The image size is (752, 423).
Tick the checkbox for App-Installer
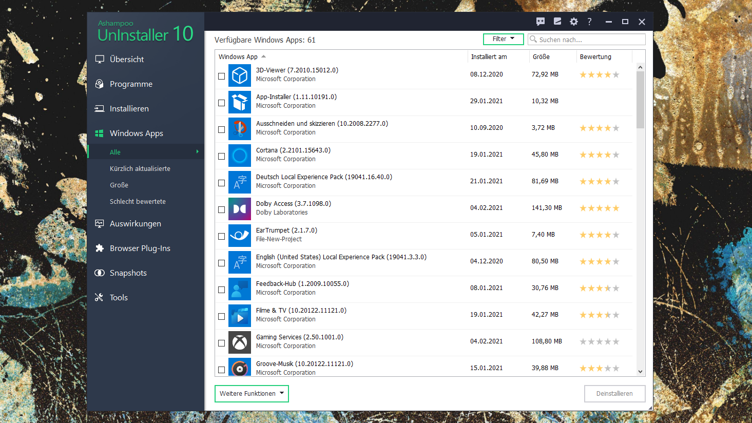222,103
